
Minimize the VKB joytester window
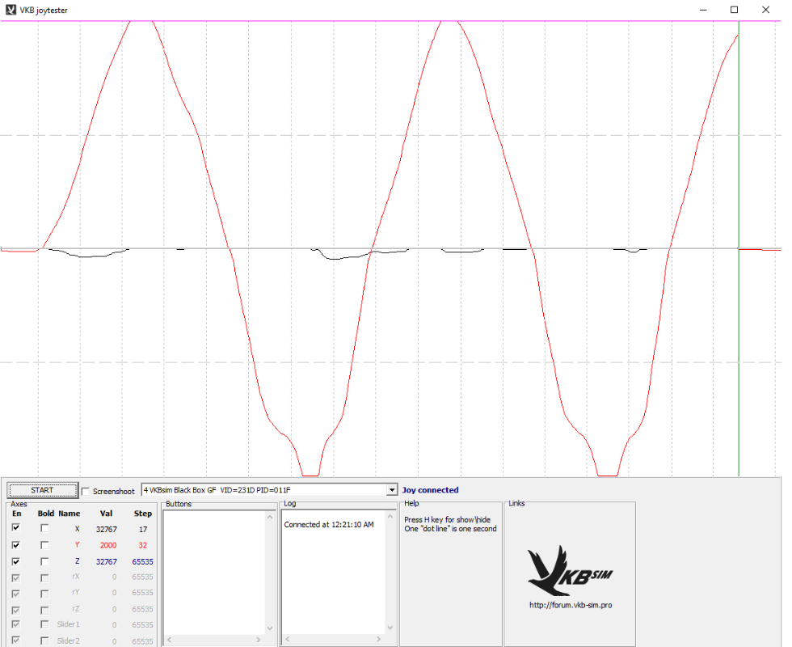(x=702, y=10)
